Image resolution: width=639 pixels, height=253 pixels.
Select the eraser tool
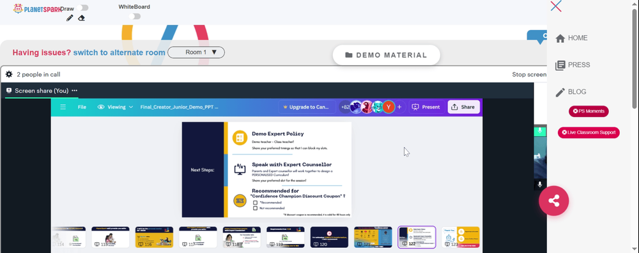(x=82, y=18)
